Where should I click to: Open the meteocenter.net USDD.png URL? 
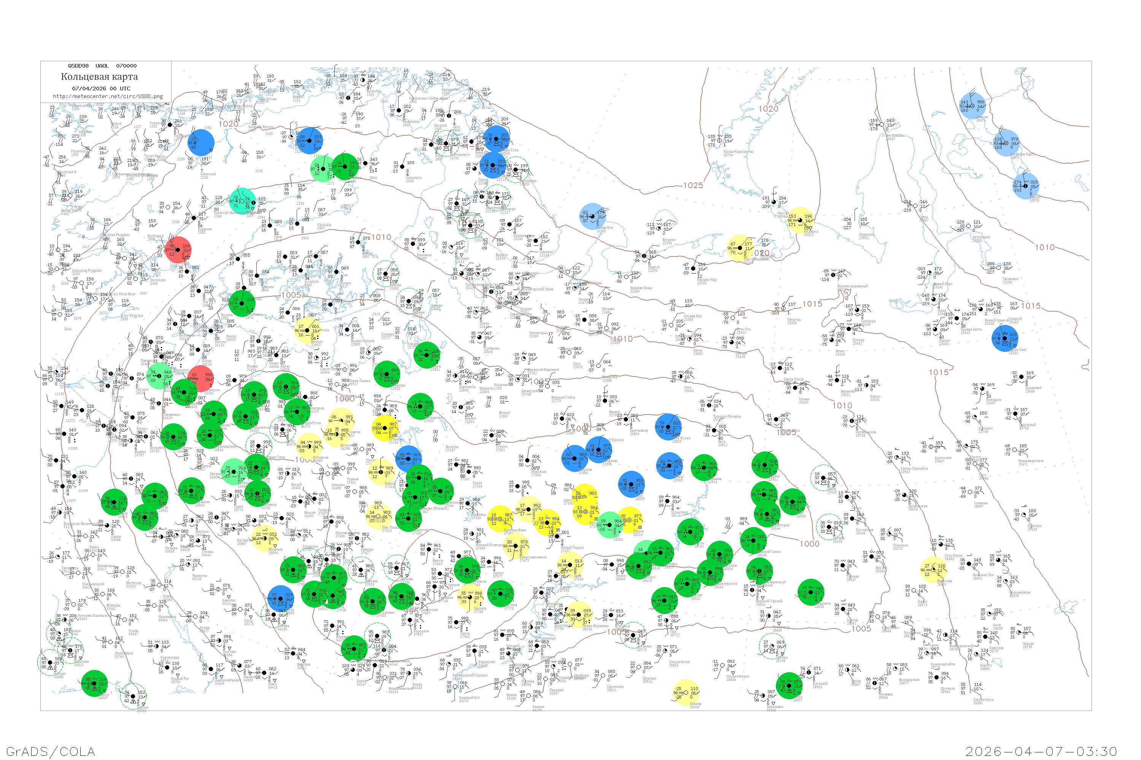click(x=108, y=97)
